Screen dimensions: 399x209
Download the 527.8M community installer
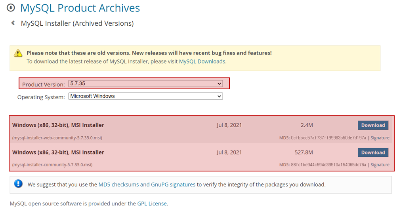373,153
